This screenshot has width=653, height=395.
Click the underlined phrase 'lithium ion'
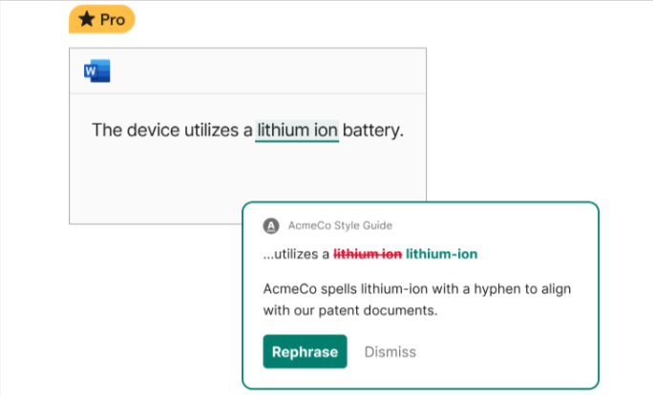click(297, 131)
